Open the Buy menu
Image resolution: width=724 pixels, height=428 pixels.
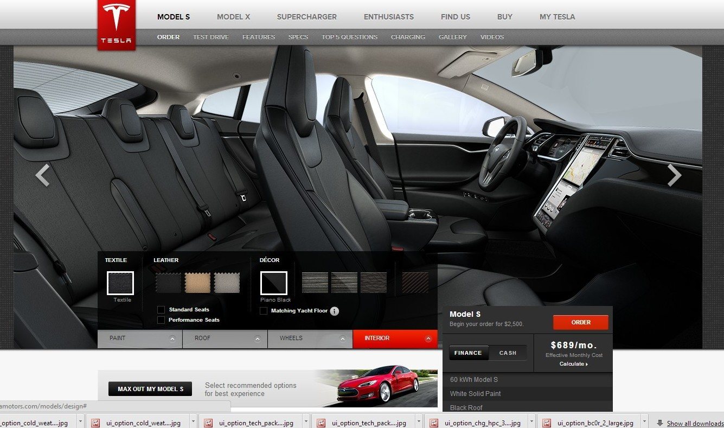[505, 17]
